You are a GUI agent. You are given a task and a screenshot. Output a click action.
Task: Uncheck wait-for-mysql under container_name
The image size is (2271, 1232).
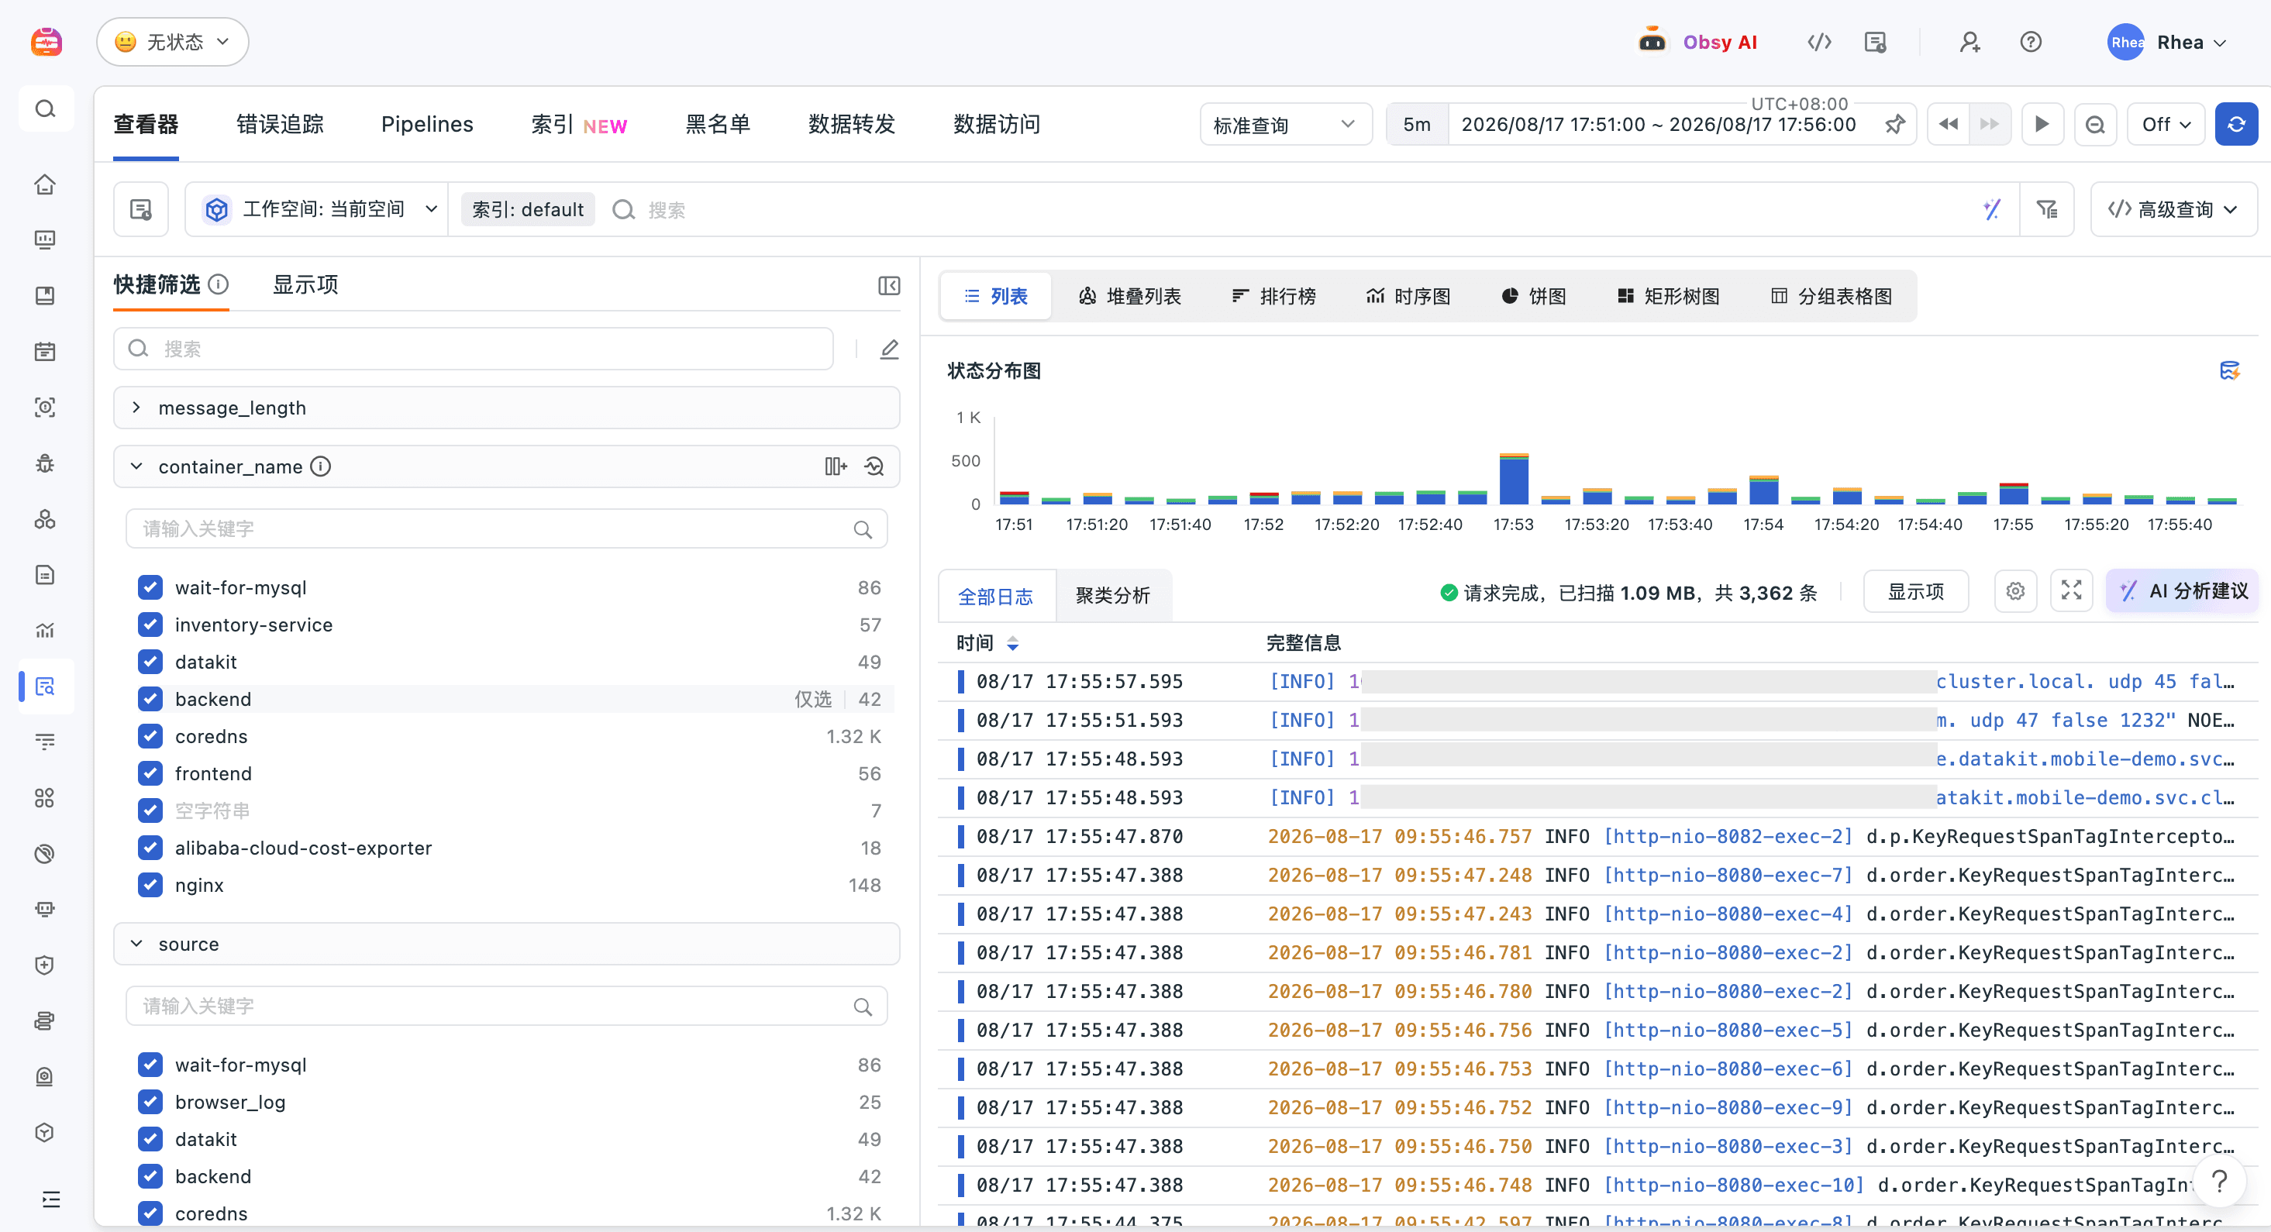click(x=150, y=587)
